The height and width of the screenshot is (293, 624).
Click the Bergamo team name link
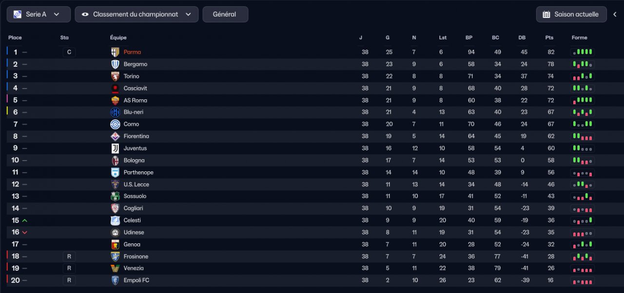136,64
